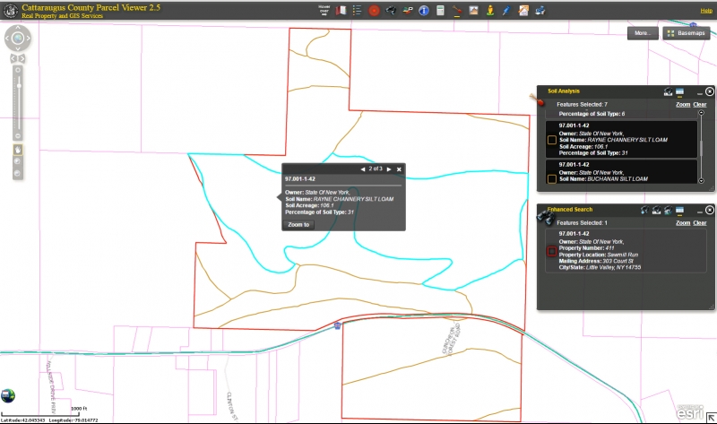Click Zoom link in Soil Analysis panel

682,105
